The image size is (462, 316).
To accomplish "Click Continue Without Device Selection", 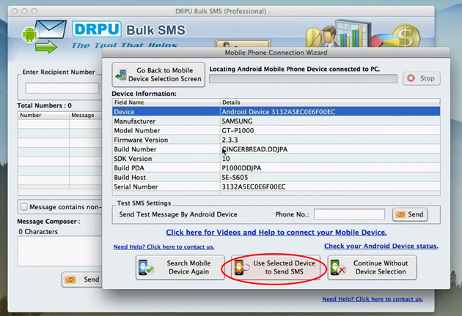I will (372, 268).
